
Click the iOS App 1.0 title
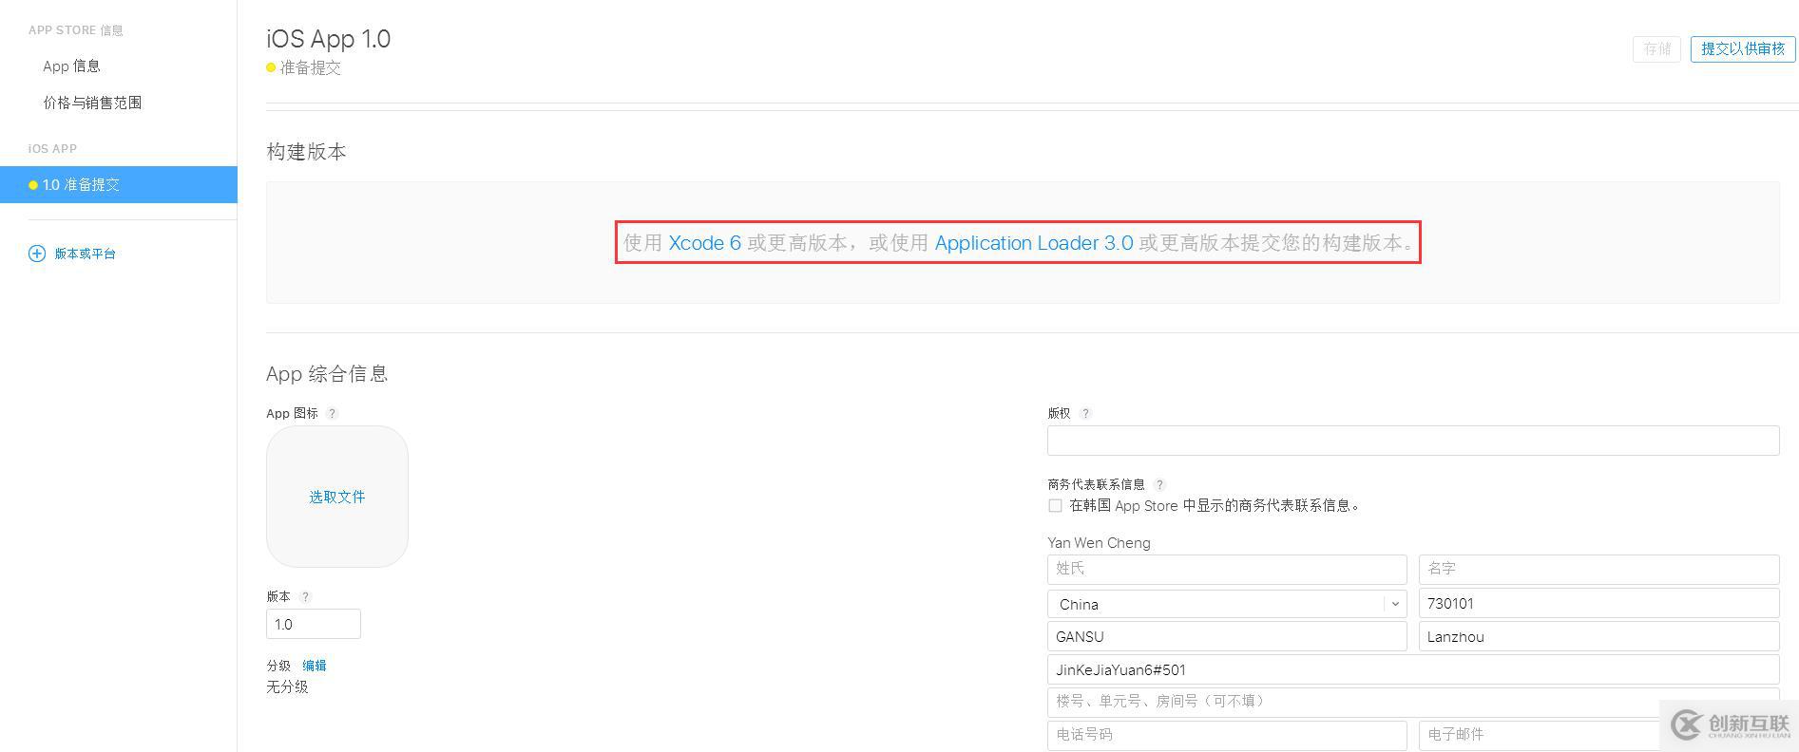pyautogui.click(x=328, y=39)
